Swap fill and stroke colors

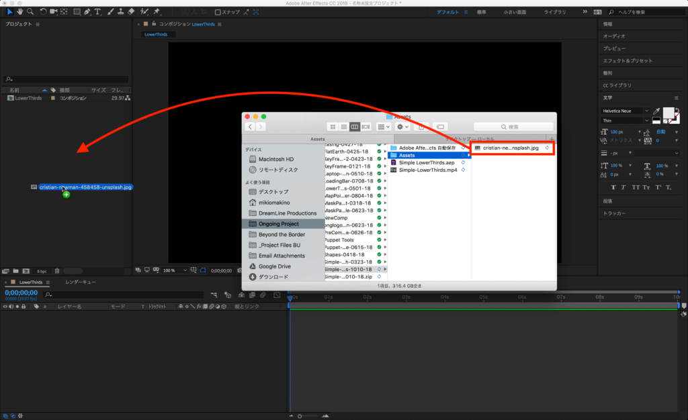point(677,110)
